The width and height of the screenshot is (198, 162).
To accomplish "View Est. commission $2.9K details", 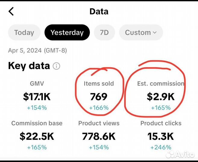I will pos(161,96).
